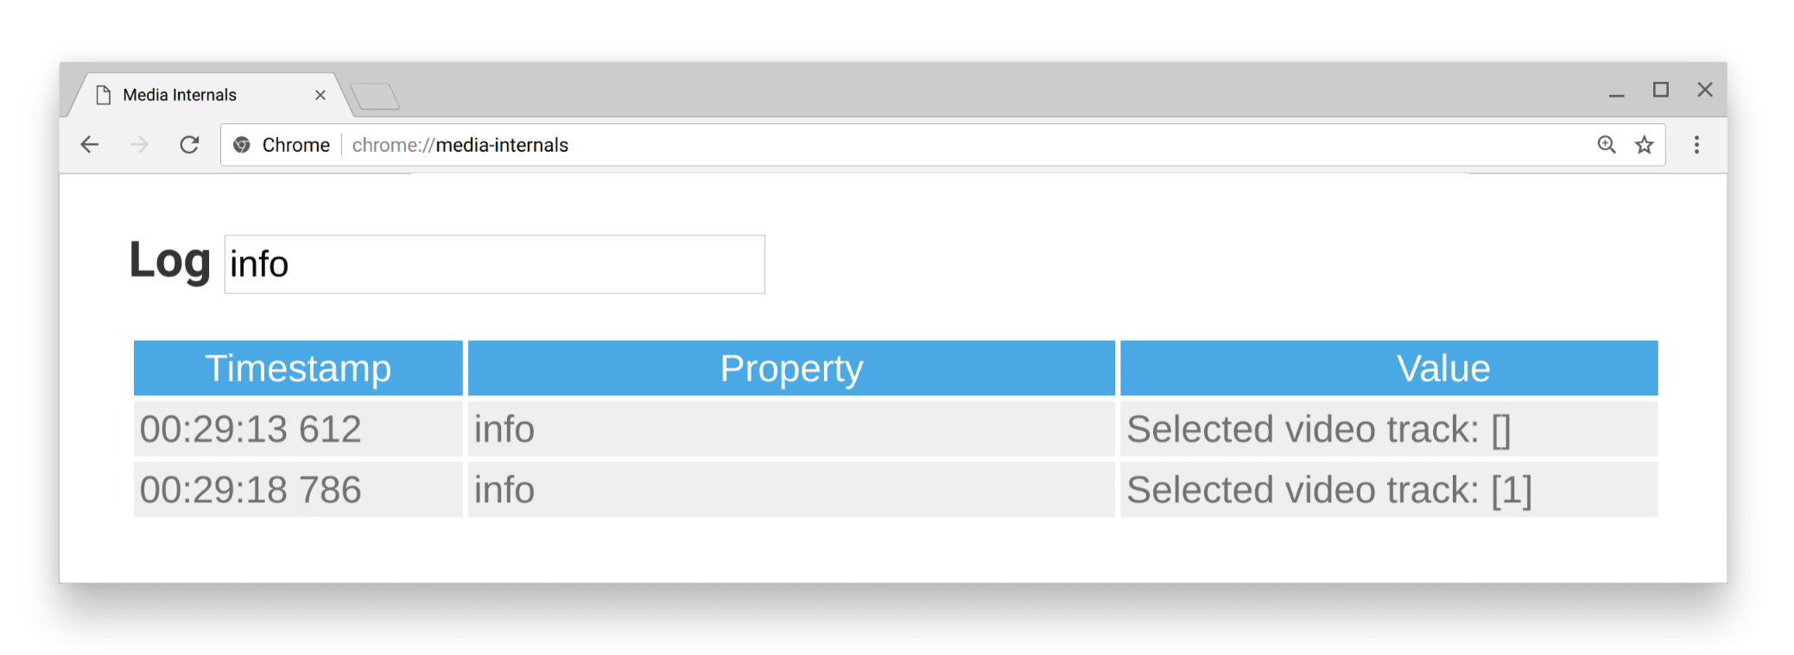
Task: Click the back navigation arrow
Action: tap(90, 144)
